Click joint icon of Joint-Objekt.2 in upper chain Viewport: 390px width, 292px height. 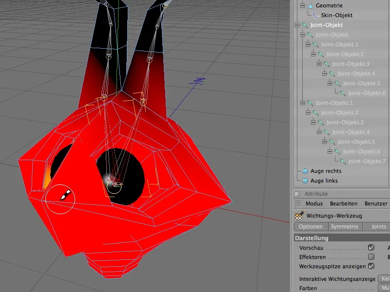pyautogui.click(x=321, y=54)
